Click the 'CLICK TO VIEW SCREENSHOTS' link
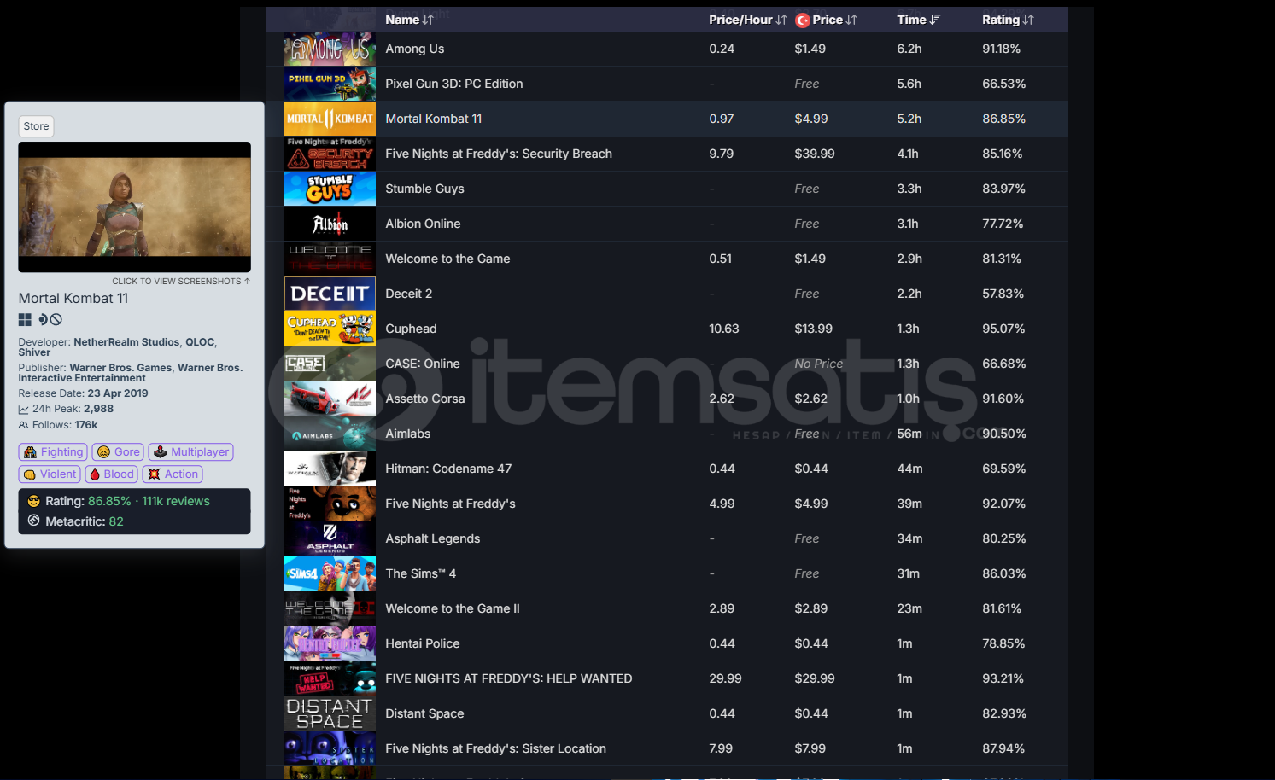 tap(181, 281)
